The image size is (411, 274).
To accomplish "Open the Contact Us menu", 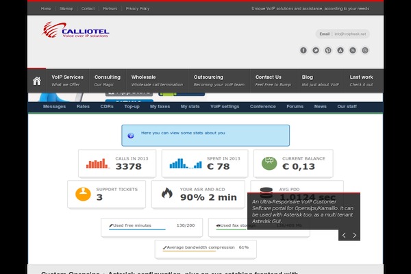I will (x=273, y=81).
